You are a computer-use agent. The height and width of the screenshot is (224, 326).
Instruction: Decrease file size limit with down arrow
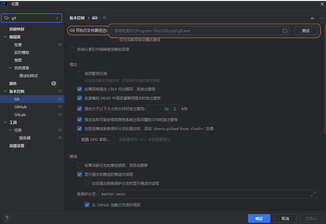[175, 110]
